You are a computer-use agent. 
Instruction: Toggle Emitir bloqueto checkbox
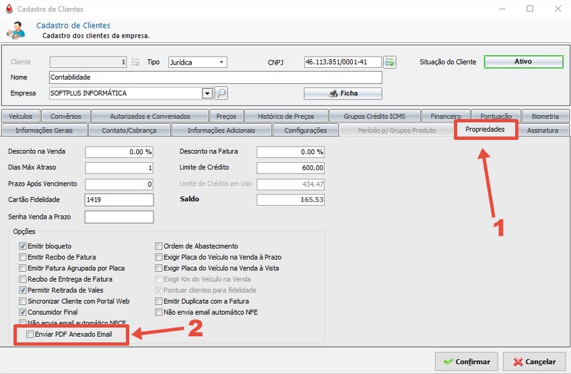23,246
